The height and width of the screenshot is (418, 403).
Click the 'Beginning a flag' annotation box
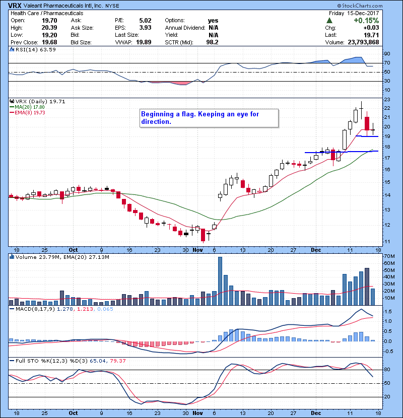[209, 118]
